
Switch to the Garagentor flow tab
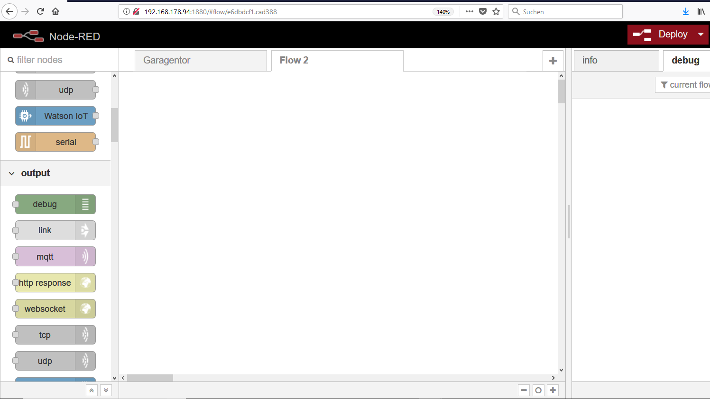pos(200,61)
